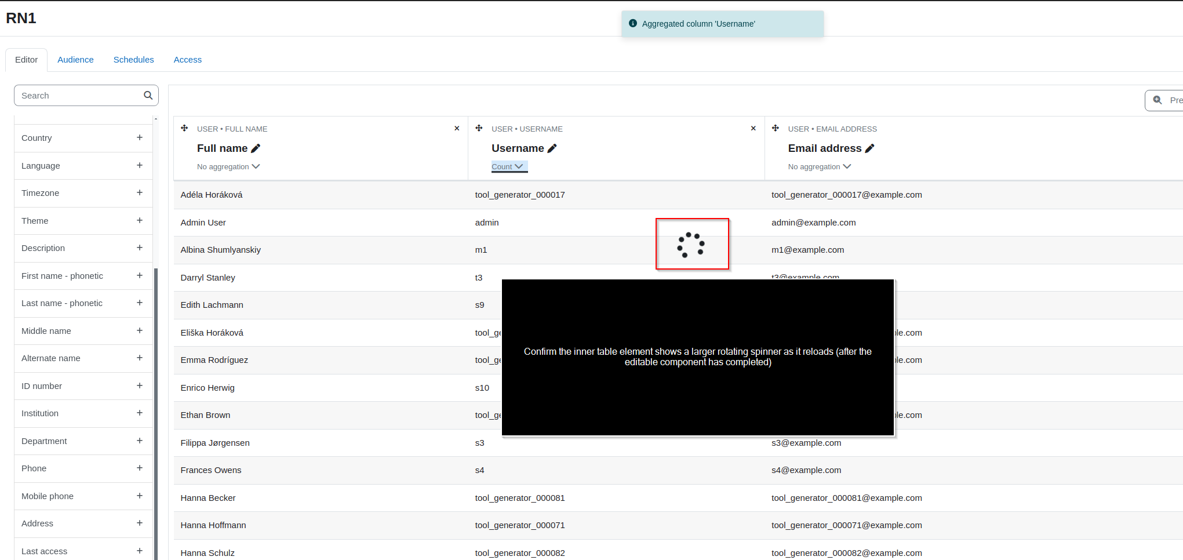
Task: Click the Emma Rodríguez name cell
Action: click(x=214, y=360)
